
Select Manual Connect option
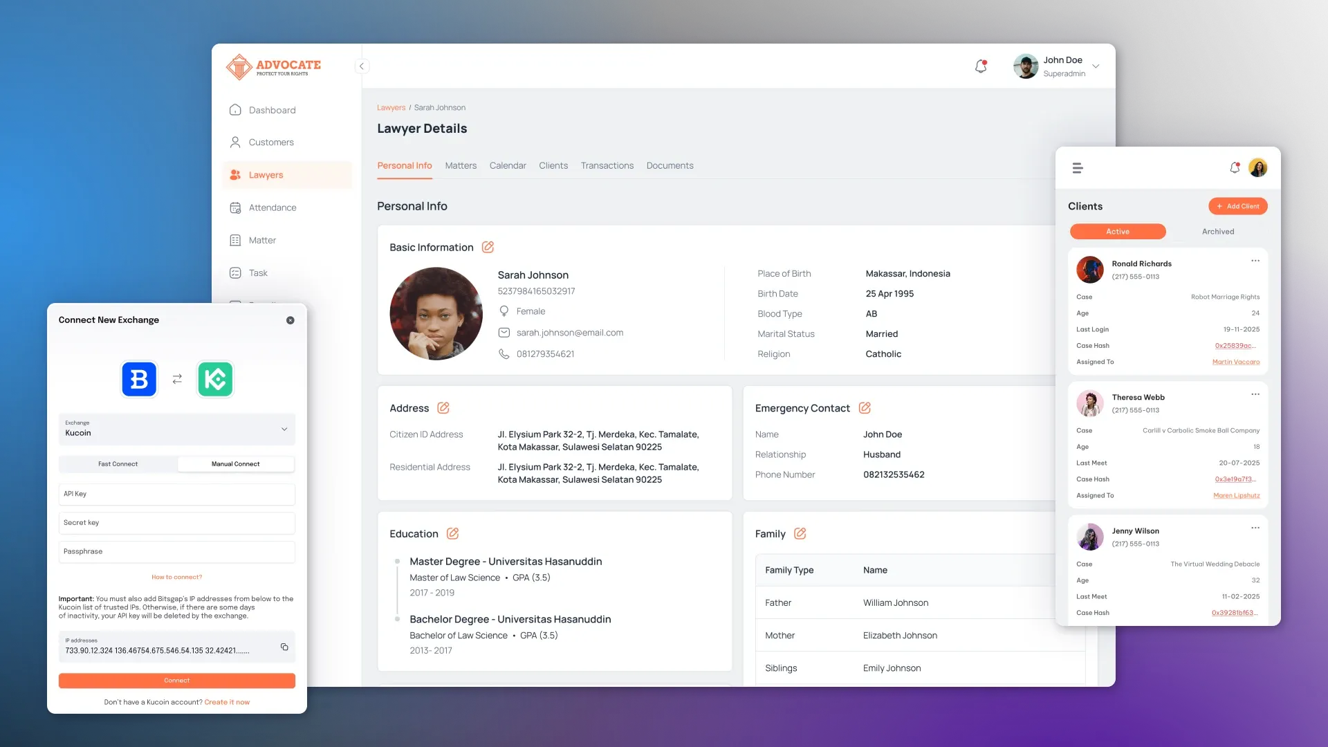pyautogui.click(x=235, y=464)
